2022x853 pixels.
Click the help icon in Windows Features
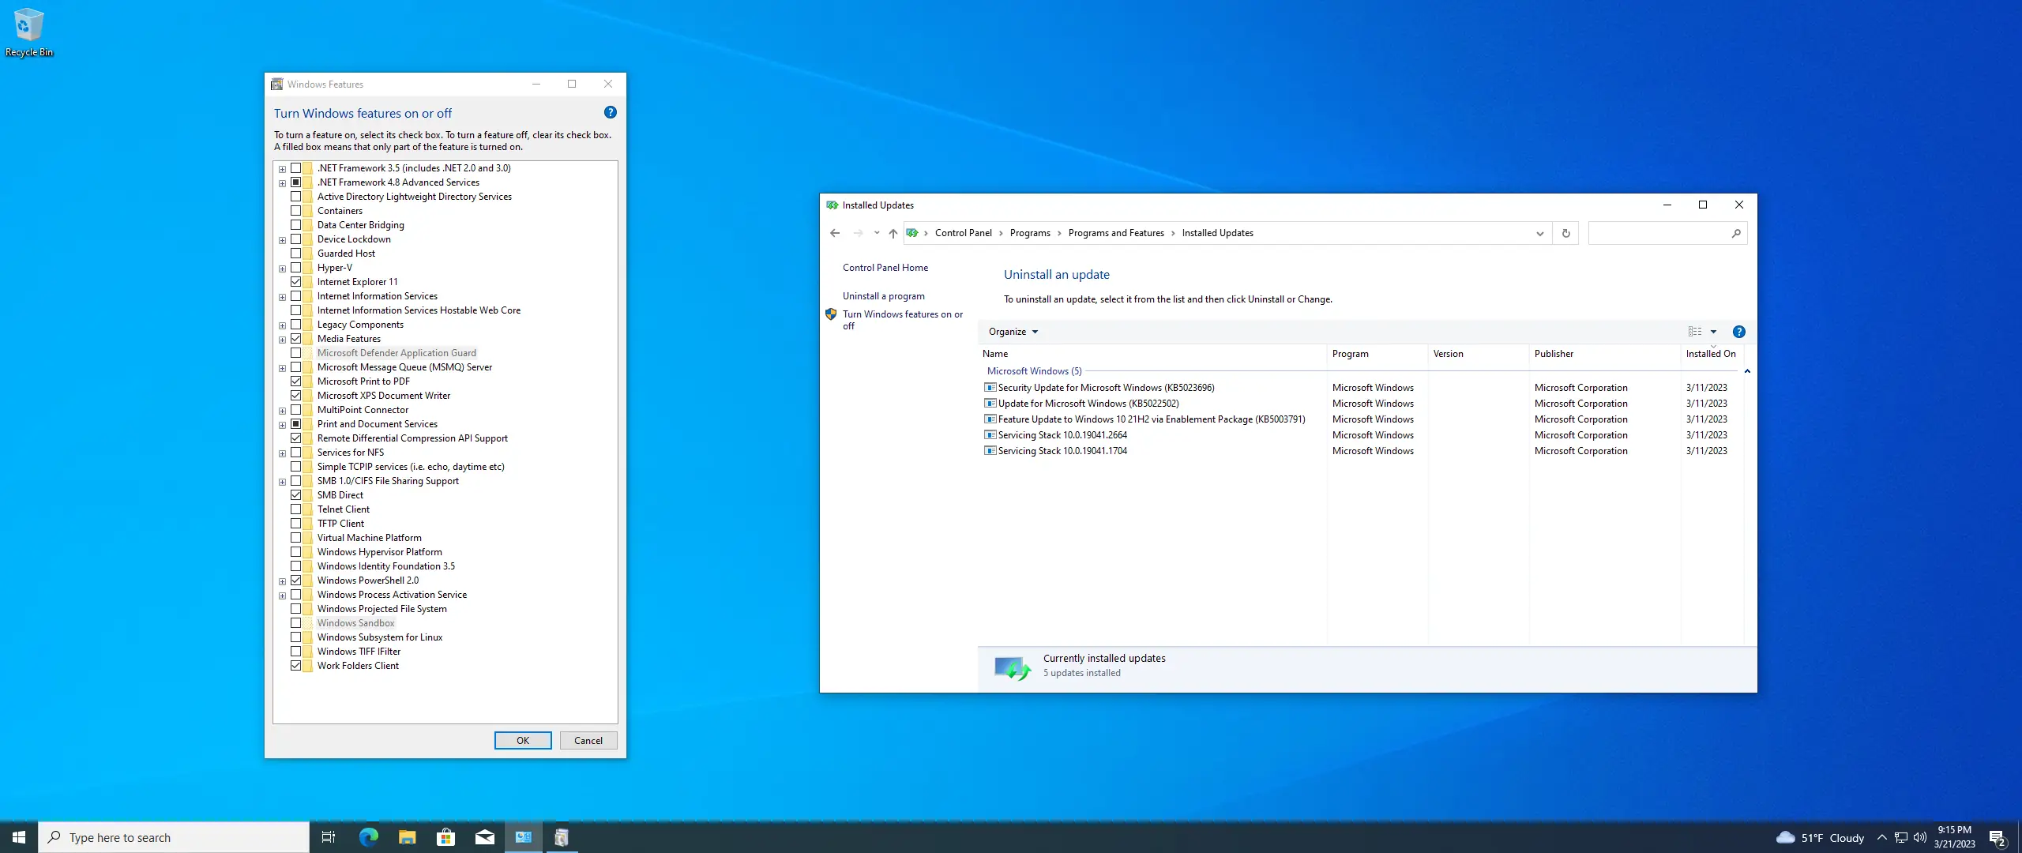click(610, 113)
